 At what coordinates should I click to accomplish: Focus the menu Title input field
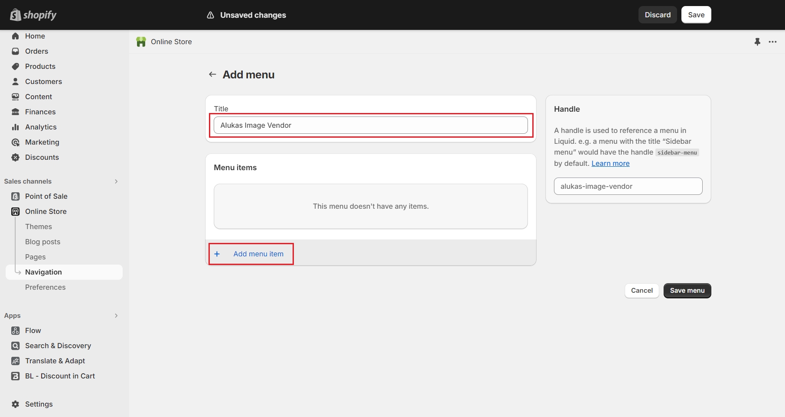371,125
